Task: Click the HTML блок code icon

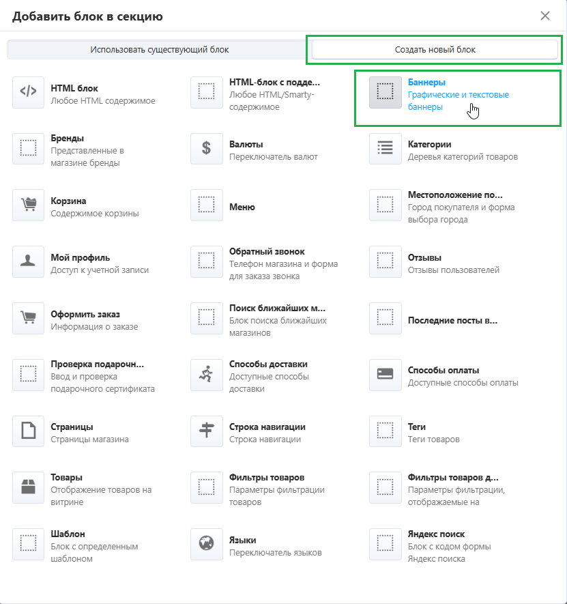Action: (x=28, y=92)
